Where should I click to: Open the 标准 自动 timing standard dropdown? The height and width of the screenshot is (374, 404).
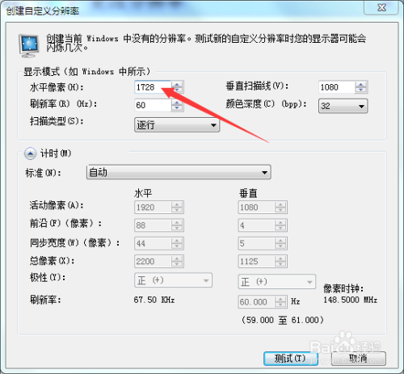179,172
